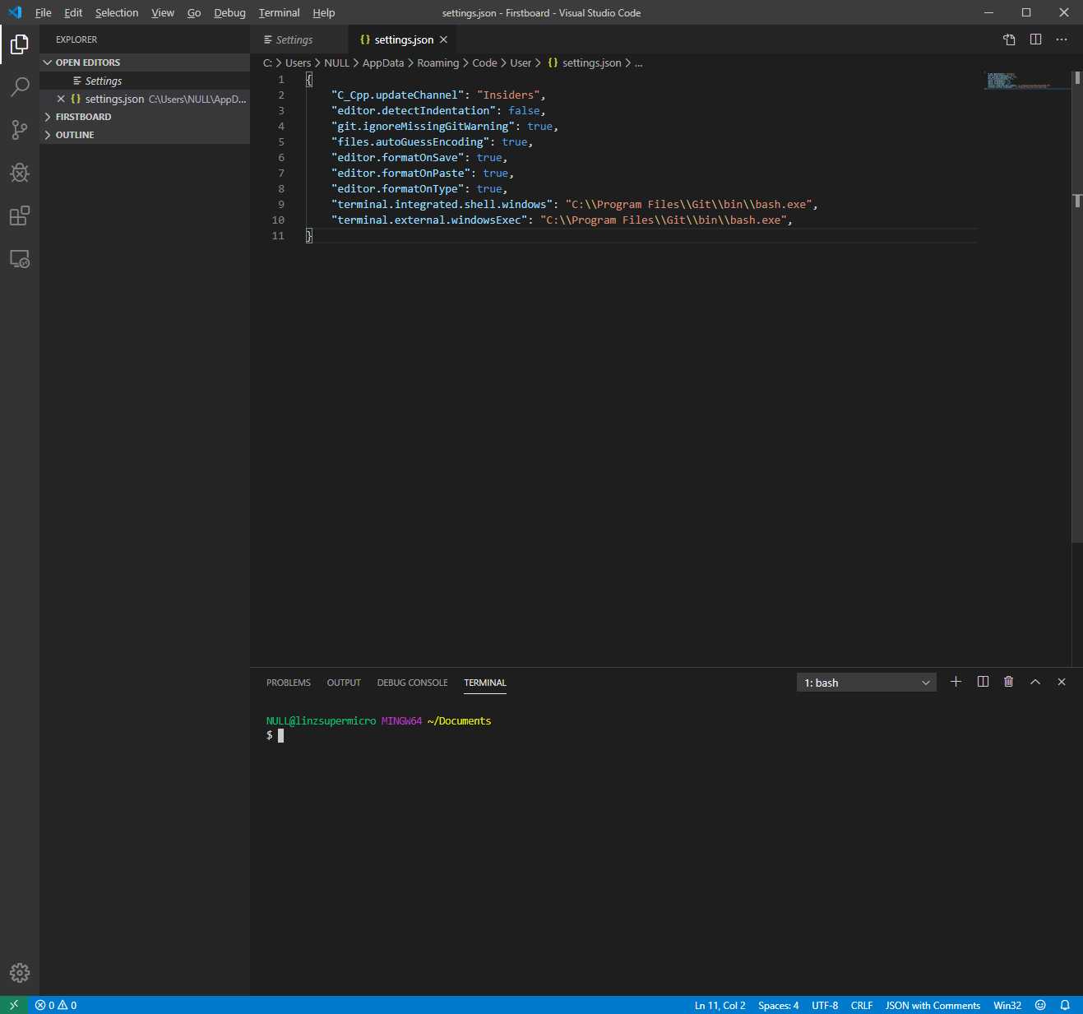This screenshot has height=1014, width=1083.
Task: Click "C_Cpp.updateChannel" line in editor
Action: point(438,95)
